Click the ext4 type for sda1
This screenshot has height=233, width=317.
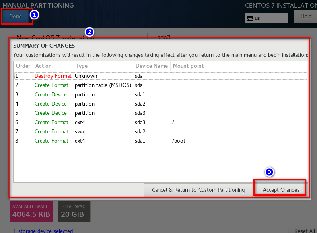(x=80, y=141)
